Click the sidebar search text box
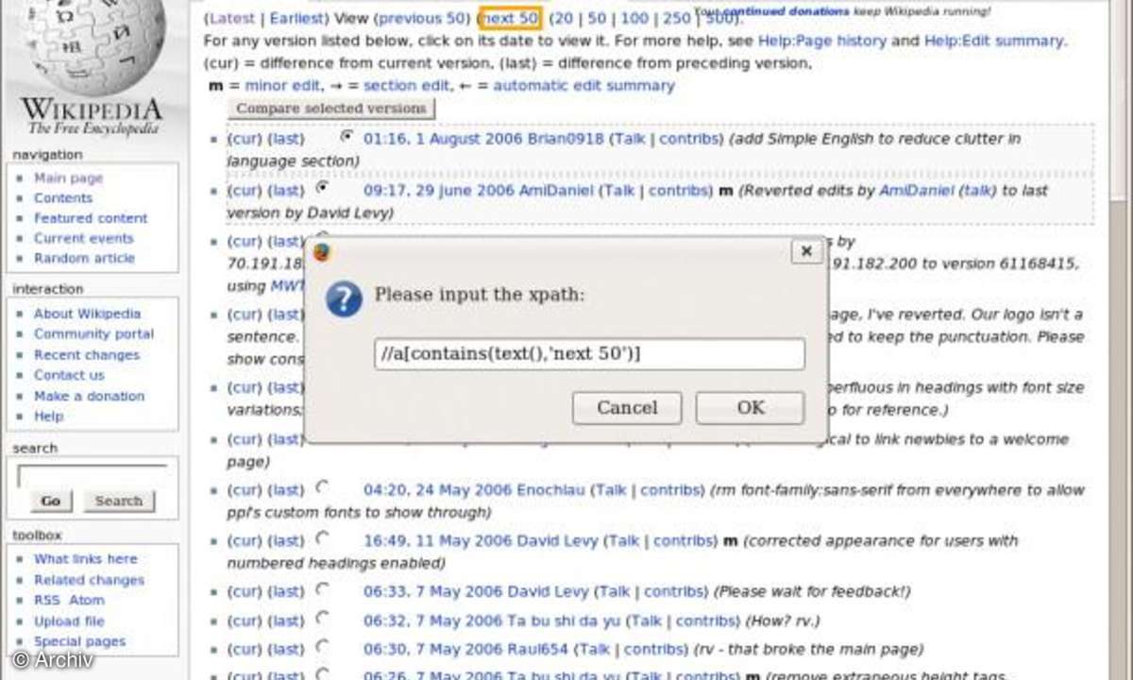The width and height of the screenshot is (1133, 680). coord(92,475)
